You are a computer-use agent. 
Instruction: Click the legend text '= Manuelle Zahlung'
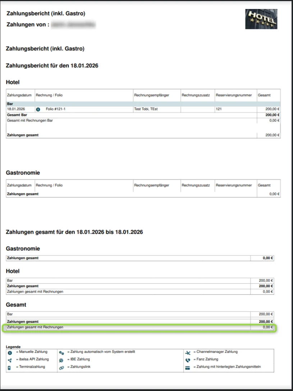(x=32, y=352)
